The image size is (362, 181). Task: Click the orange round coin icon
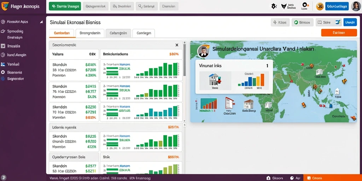320,6
